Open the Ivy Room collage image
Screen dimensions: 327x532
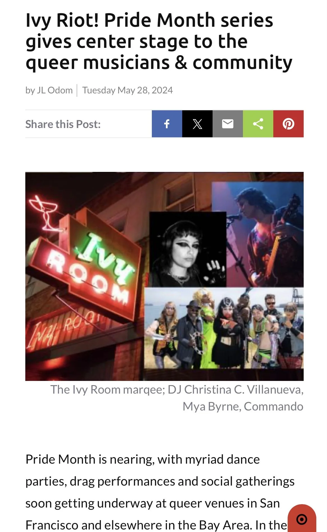click(x=164, y=276)
